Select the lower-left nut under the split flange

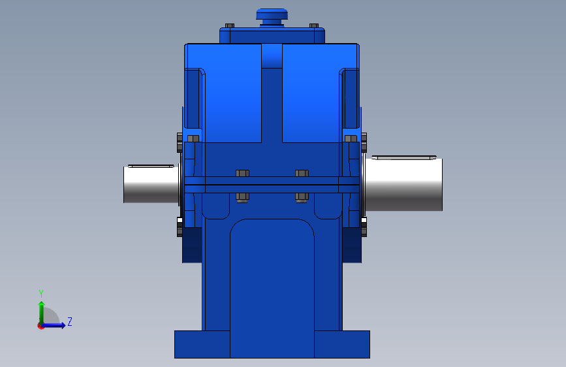[242, 198]
